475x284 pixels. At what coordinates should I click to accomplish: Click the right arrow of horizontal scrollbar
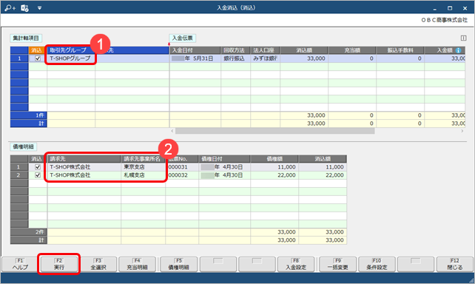click(462, 131)
